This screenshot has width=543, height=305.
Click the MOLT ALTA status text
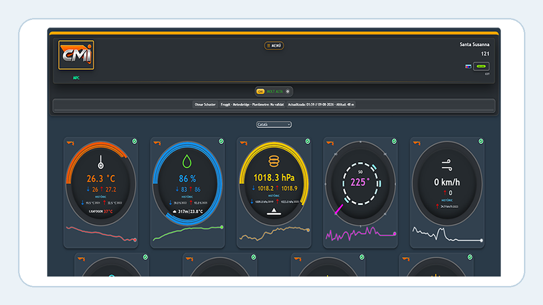click(275, 91)
